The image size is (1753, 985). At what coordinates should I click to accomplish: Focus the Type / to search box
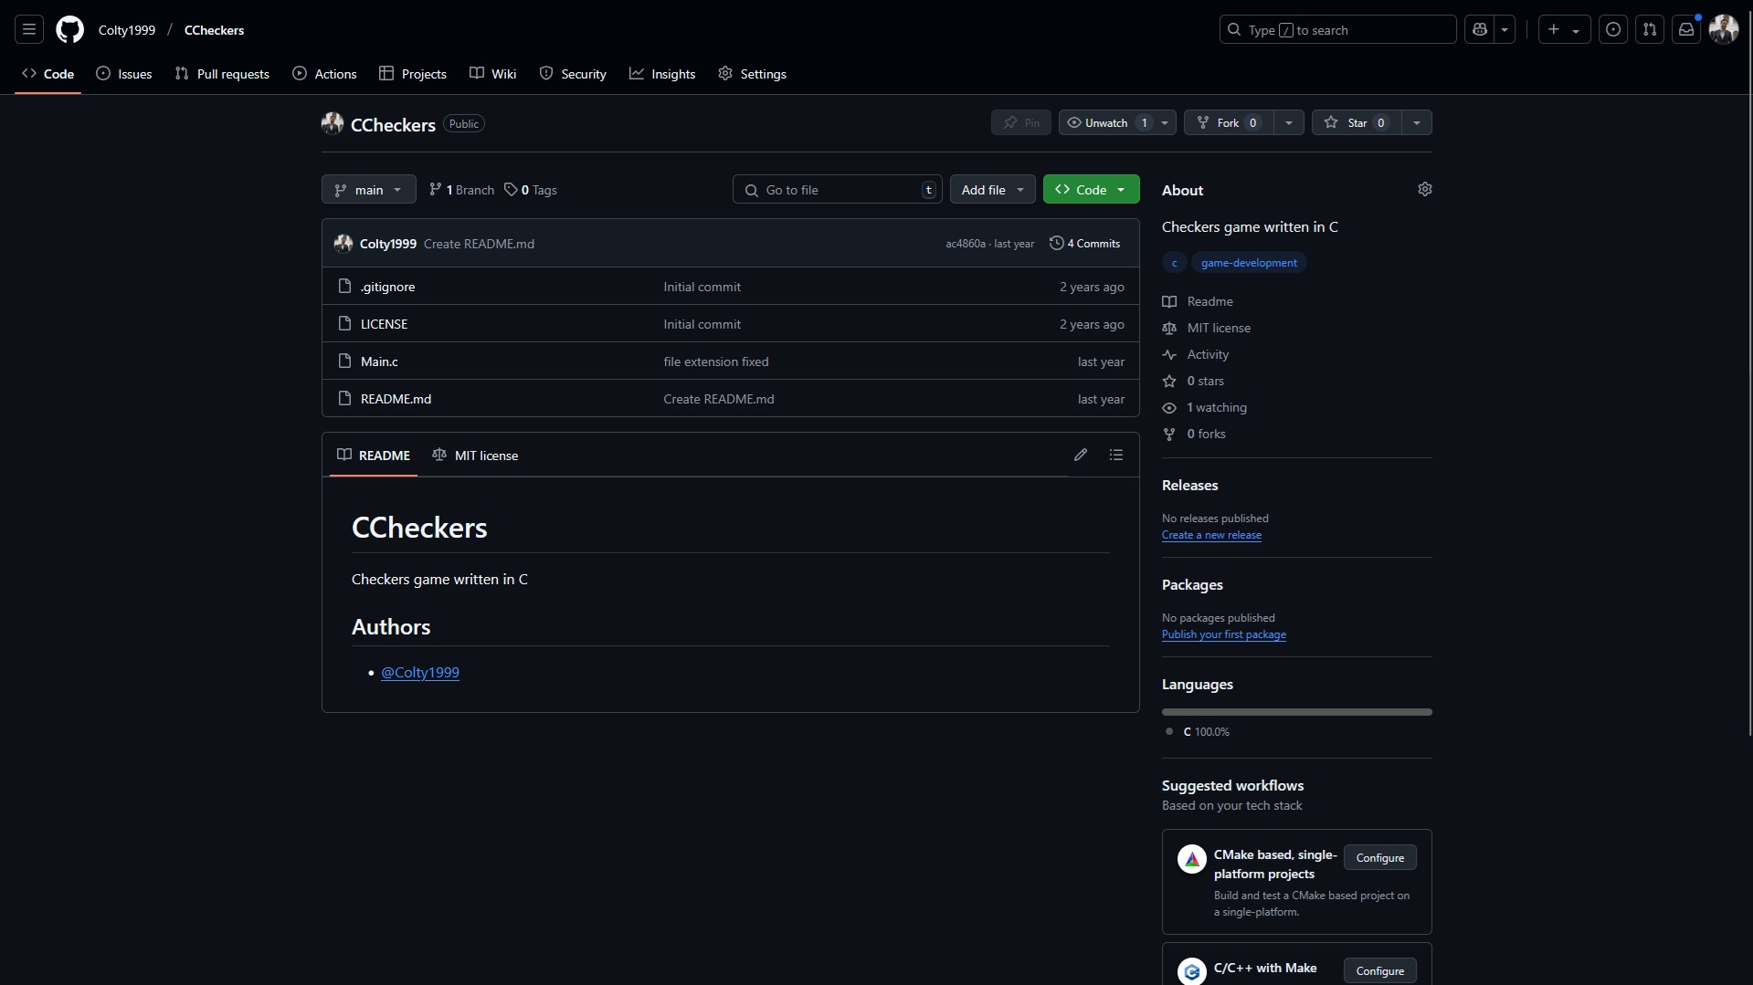[1337, 29]
